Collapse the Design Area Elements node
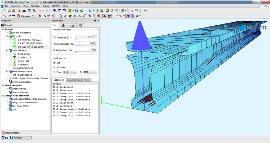 (3, 96)
